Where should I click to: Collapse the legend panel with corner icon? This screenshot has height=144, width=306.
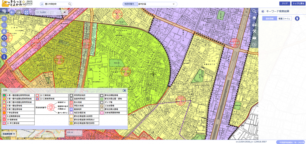[124, 90]
